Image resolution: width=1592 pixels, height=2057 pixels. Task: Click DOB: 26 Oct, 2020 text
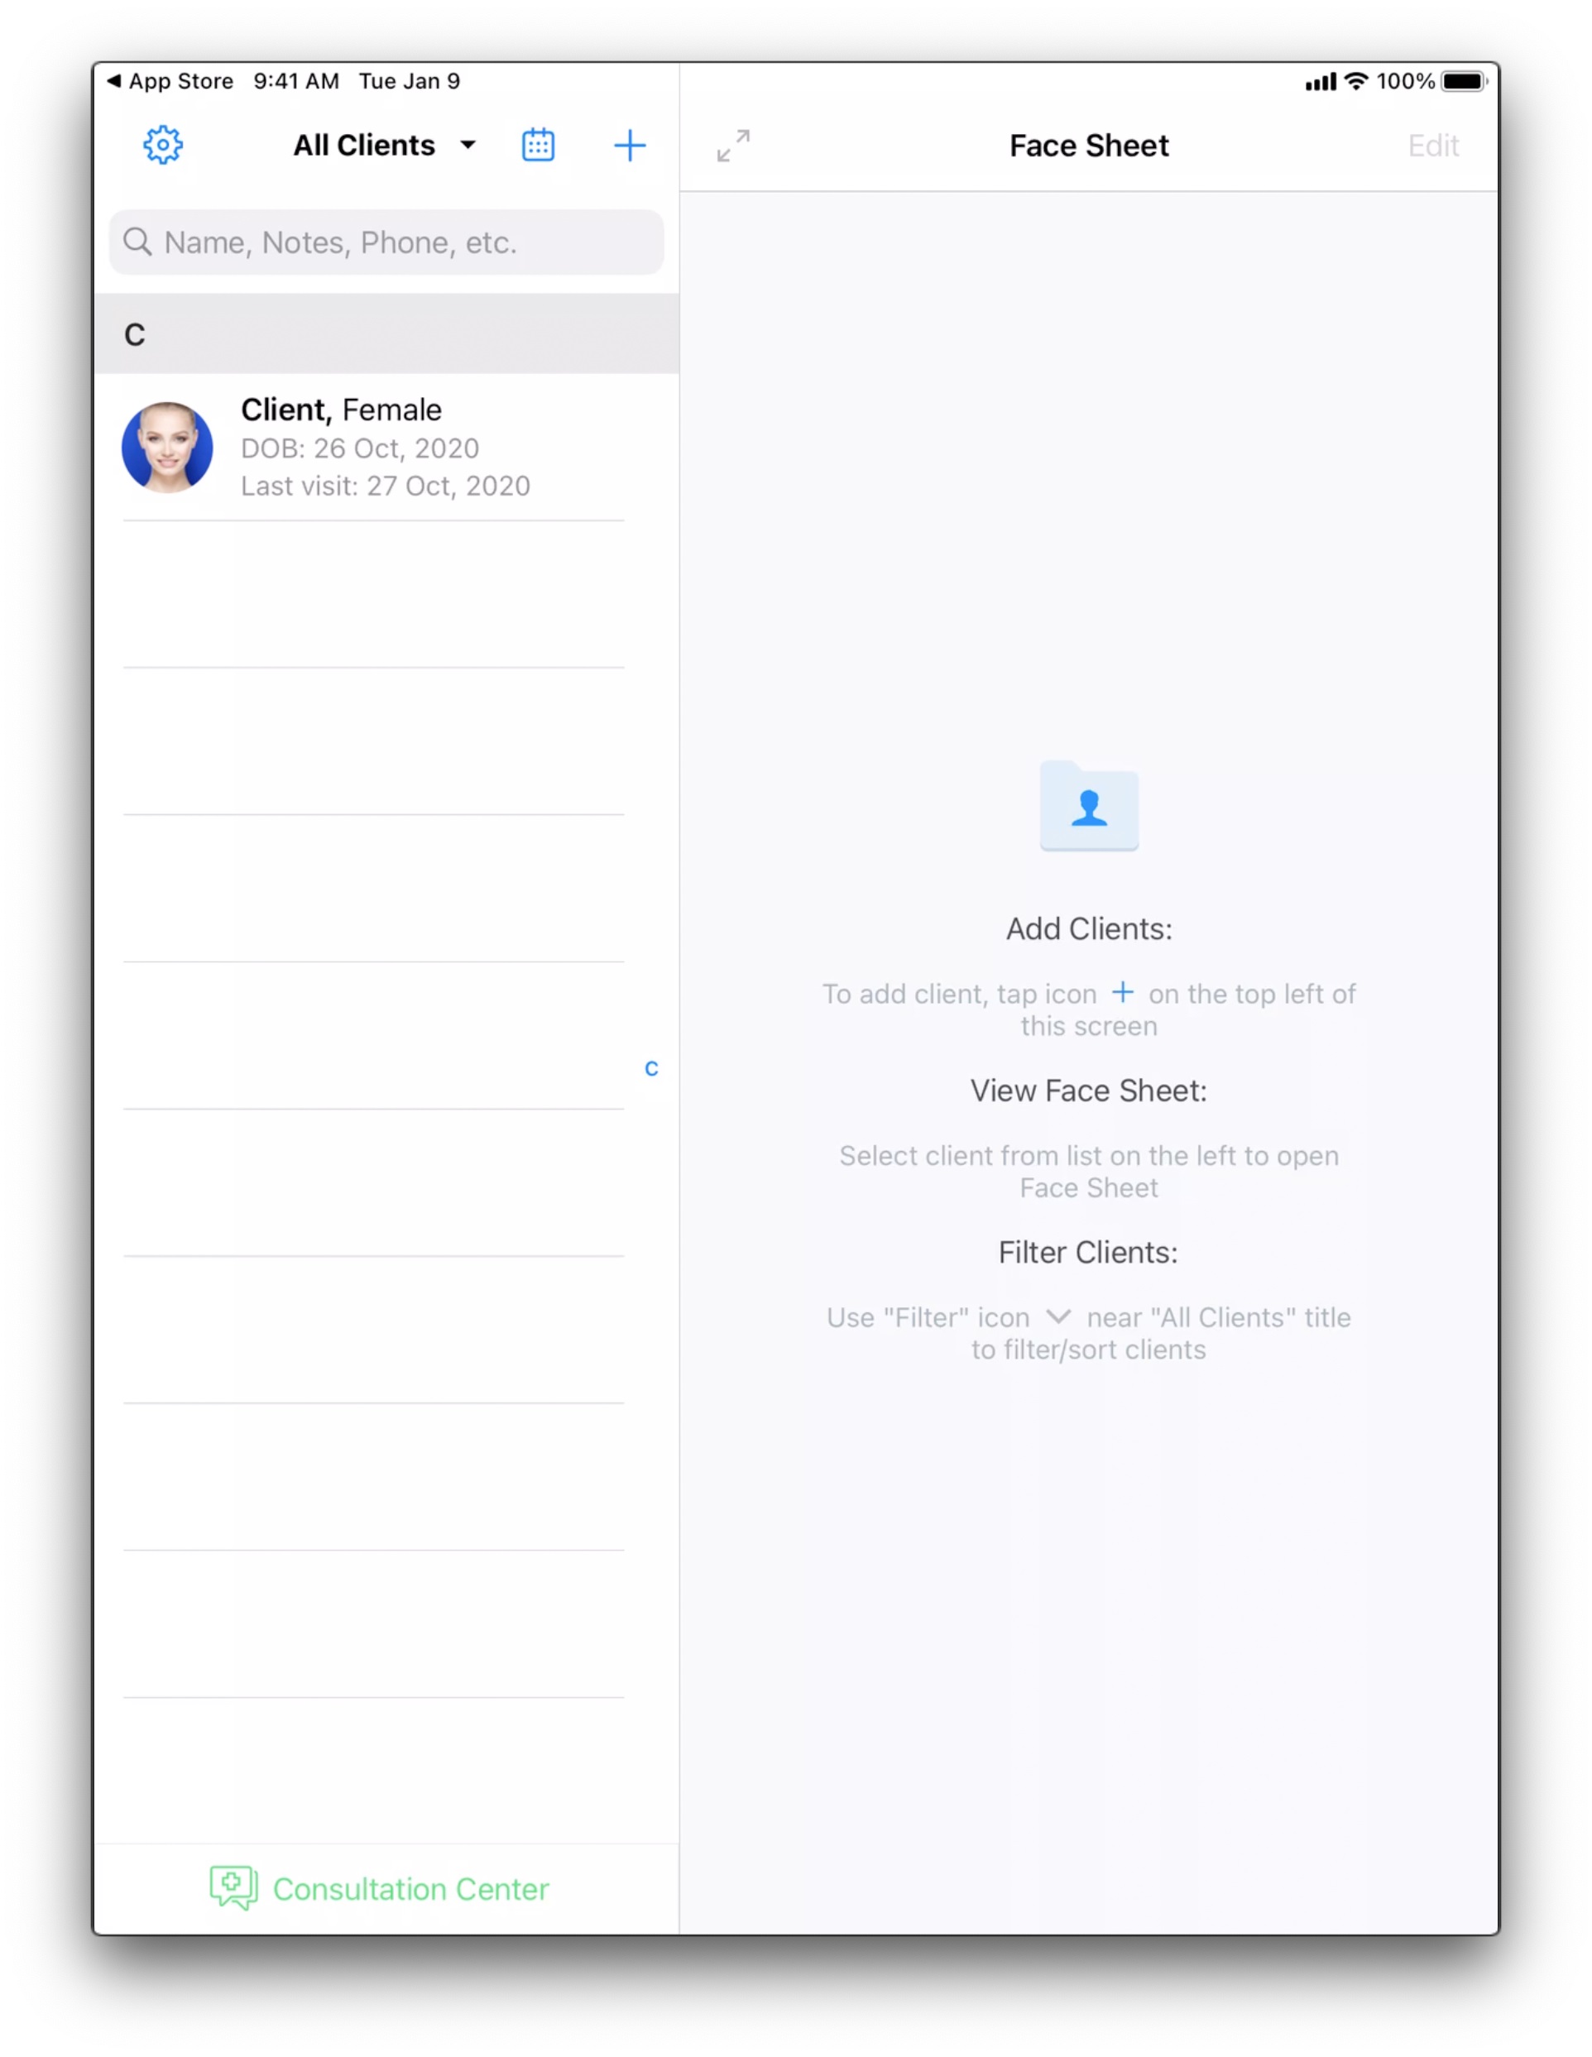point(360,448)
